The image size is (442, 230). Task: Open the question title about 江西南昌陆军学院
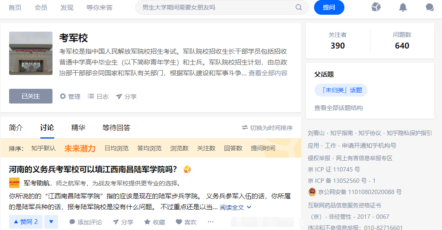click(x=93, y=169)
